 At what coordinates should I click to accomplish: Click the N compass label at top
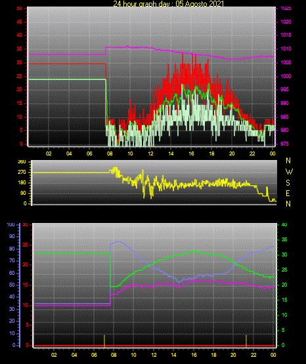point(288,161)
